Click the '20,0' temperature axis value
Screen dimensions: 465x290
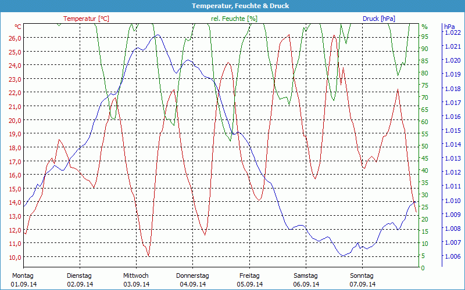[16, 120]
